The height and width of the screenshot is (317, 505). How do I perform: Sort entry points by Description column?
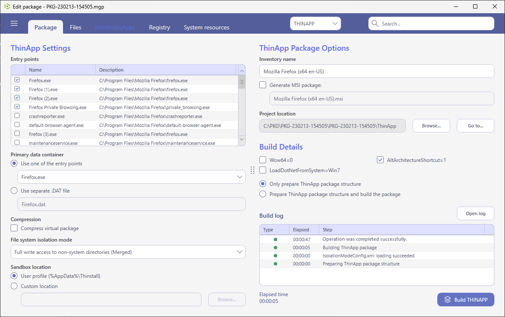[166, 70]
